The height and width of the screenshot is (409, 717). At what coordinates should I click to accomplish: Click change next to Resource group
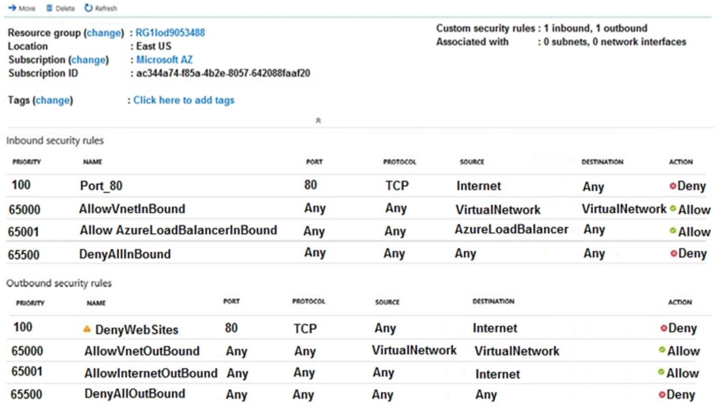[x=105, y=33]
